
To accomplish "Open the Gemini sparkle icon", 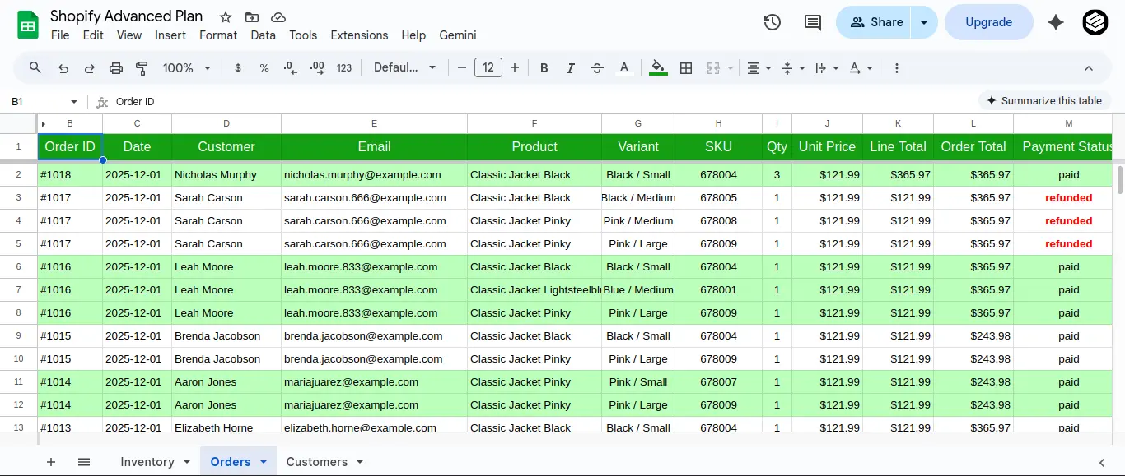I will [x=1056, y=22].
